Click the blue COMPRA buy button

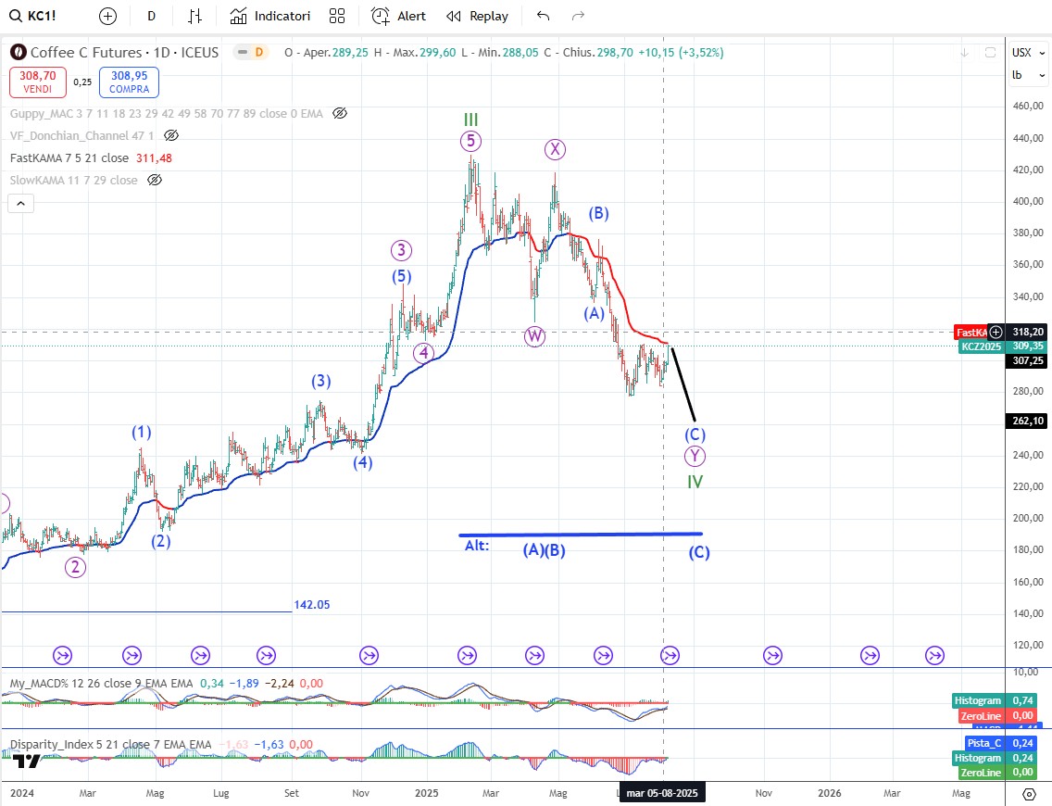[130, 82]
